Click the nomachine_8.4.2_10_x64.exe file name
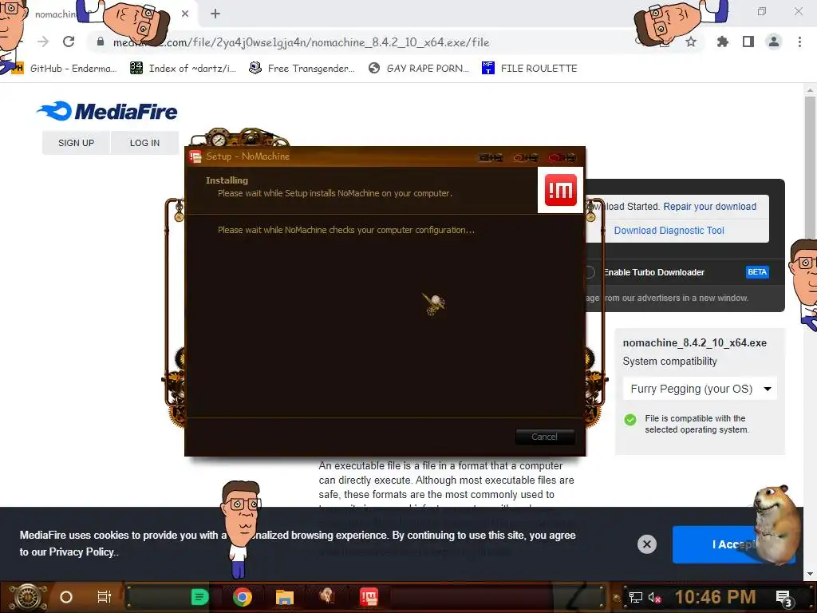This screenshot has width=817, height=613. coord(695,342)
